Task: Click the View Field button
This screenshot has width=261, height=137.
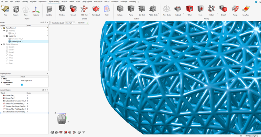Action: click(81, 23)
